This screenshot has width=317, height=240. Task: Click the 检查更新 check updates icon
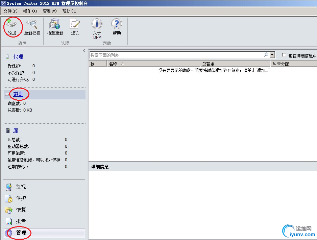coord(55,24)
